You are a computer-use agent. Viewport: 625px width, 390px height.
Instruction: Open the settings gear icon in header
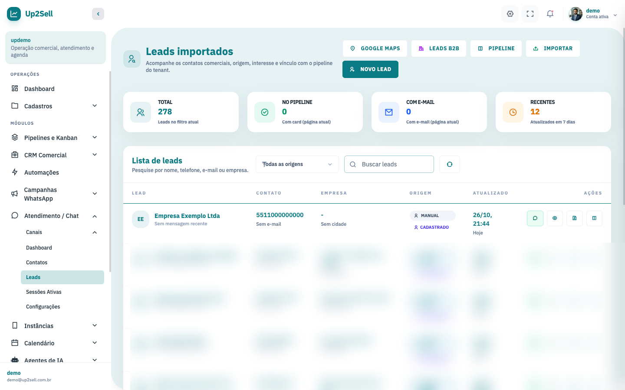510,14
